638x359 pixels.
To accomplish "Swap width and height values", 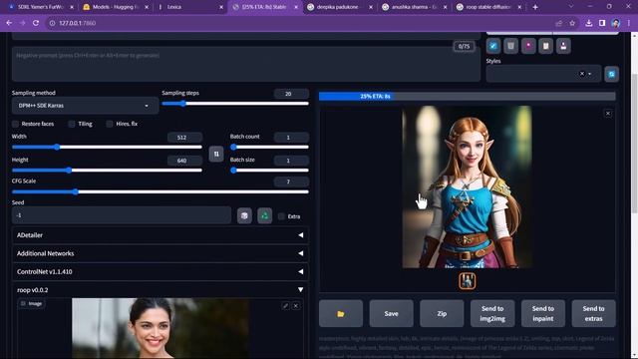I will click(x=216, y=154).
